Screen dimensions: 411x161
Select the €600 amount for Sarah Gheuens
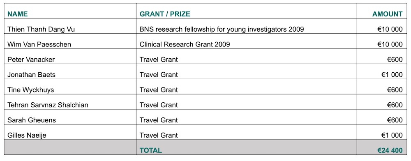(395, 120)
